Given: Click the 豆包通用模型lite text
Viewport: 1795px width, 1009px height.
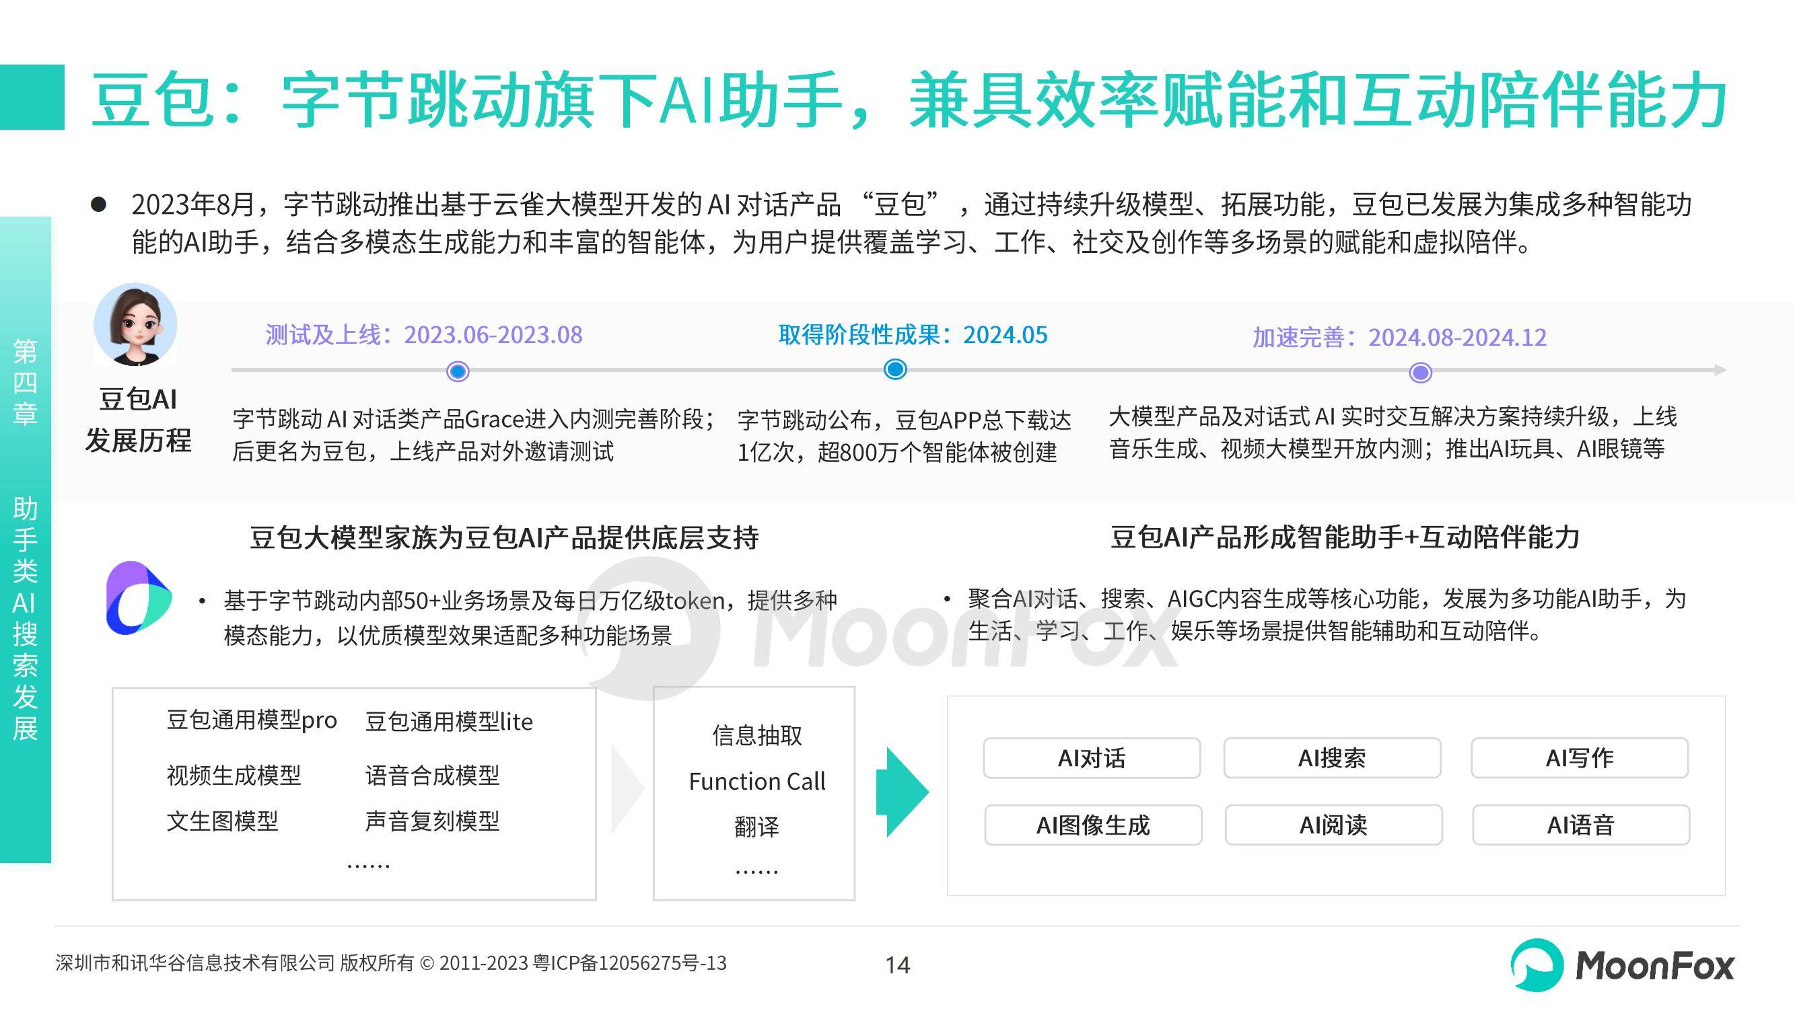Looking at the screenshot, I should coord(449,722).
